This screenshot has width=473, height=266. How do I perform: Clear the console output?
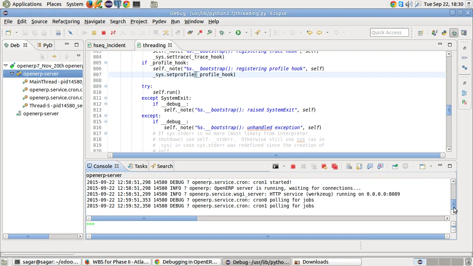point(349,166)
